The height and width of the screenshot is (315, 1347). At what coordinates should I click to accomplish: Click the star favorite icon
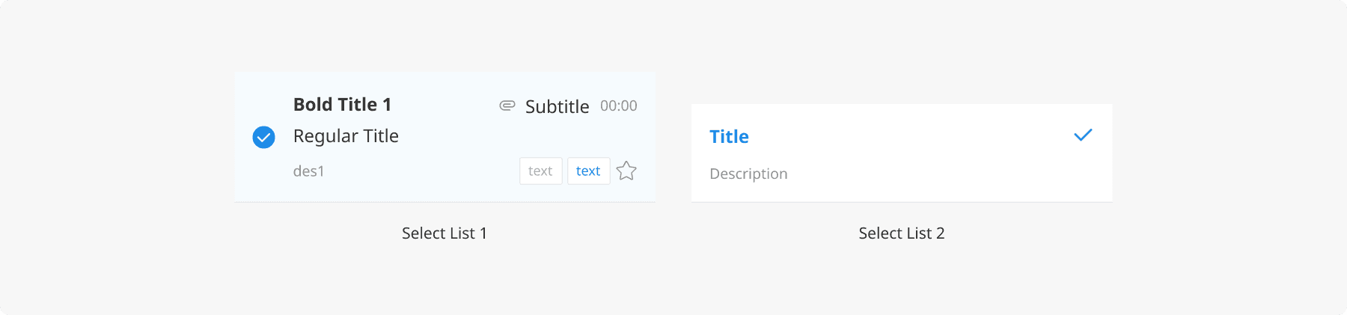tap(626, 171)
